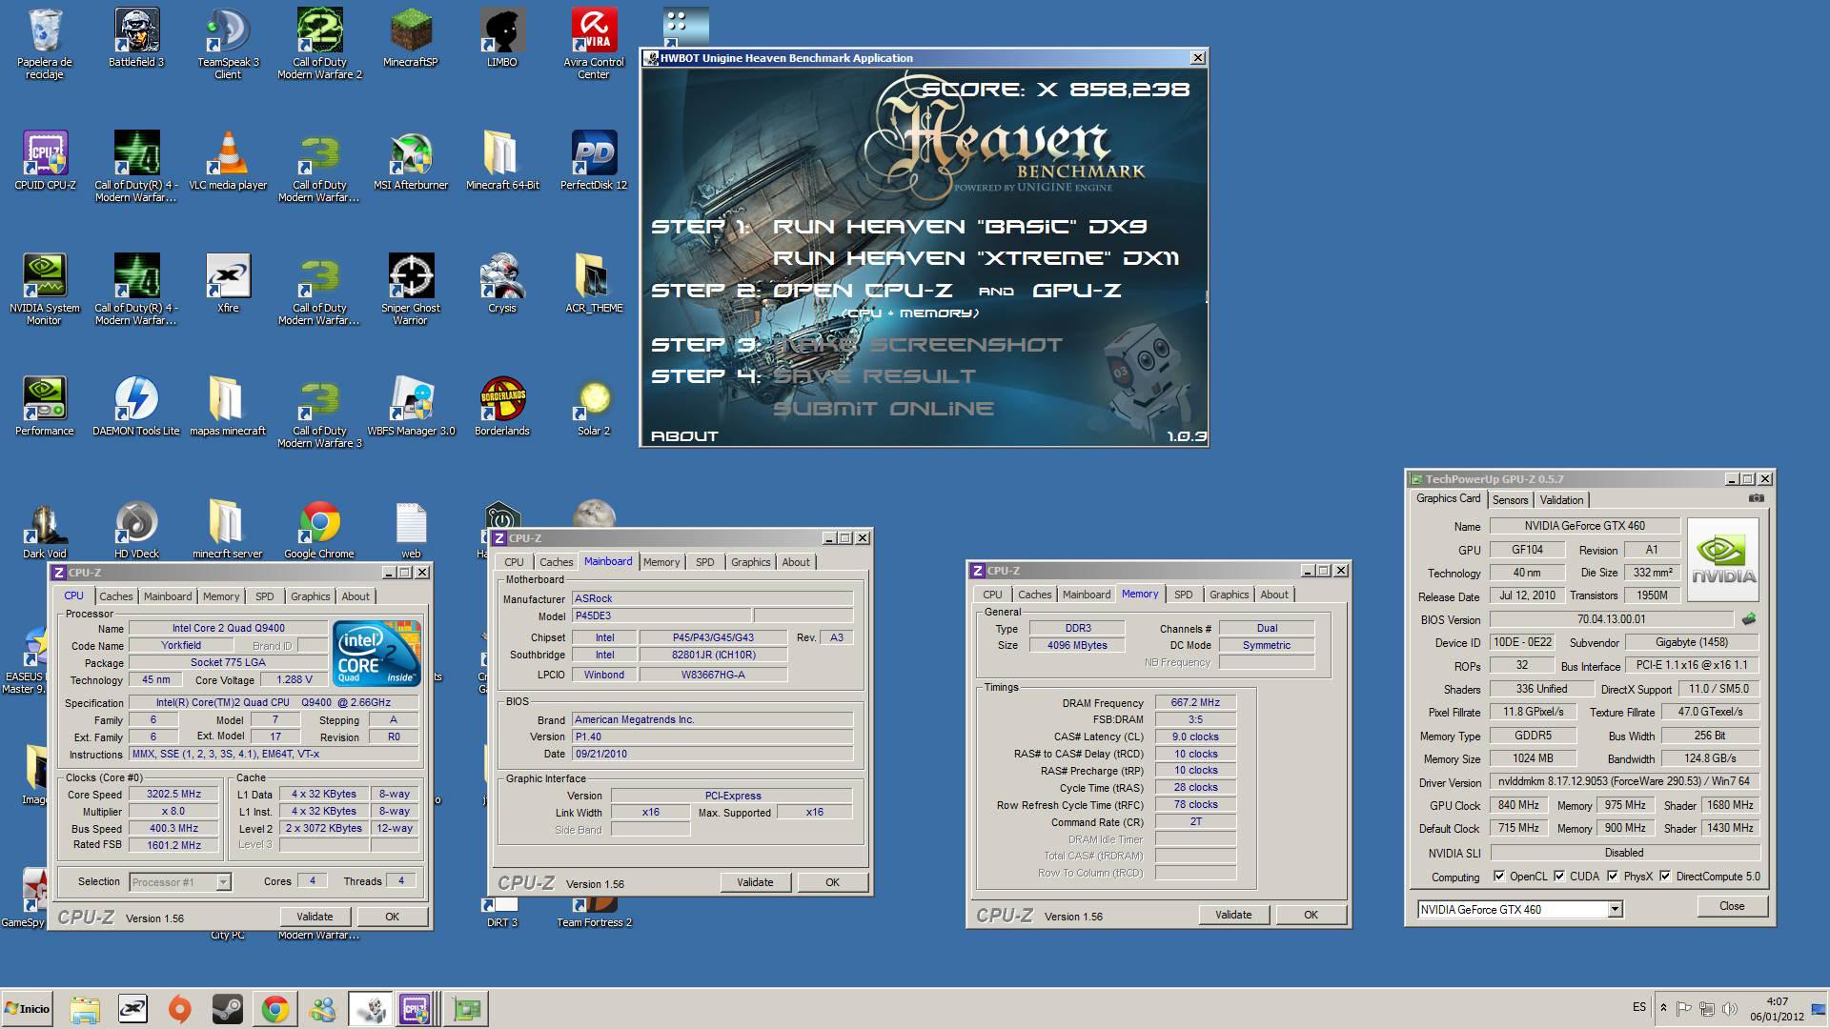Viewport: 1830px width, 1029px height.
Task: Toggle the DirectCompute 5.0 checkbox
Action: [x=1665, y=877]
